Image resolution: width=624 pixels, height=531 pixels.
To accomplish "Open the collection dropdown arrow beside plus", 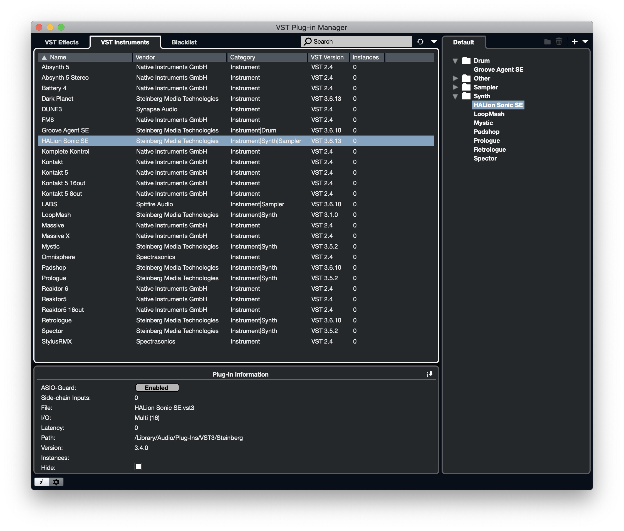I will [585, 41].
